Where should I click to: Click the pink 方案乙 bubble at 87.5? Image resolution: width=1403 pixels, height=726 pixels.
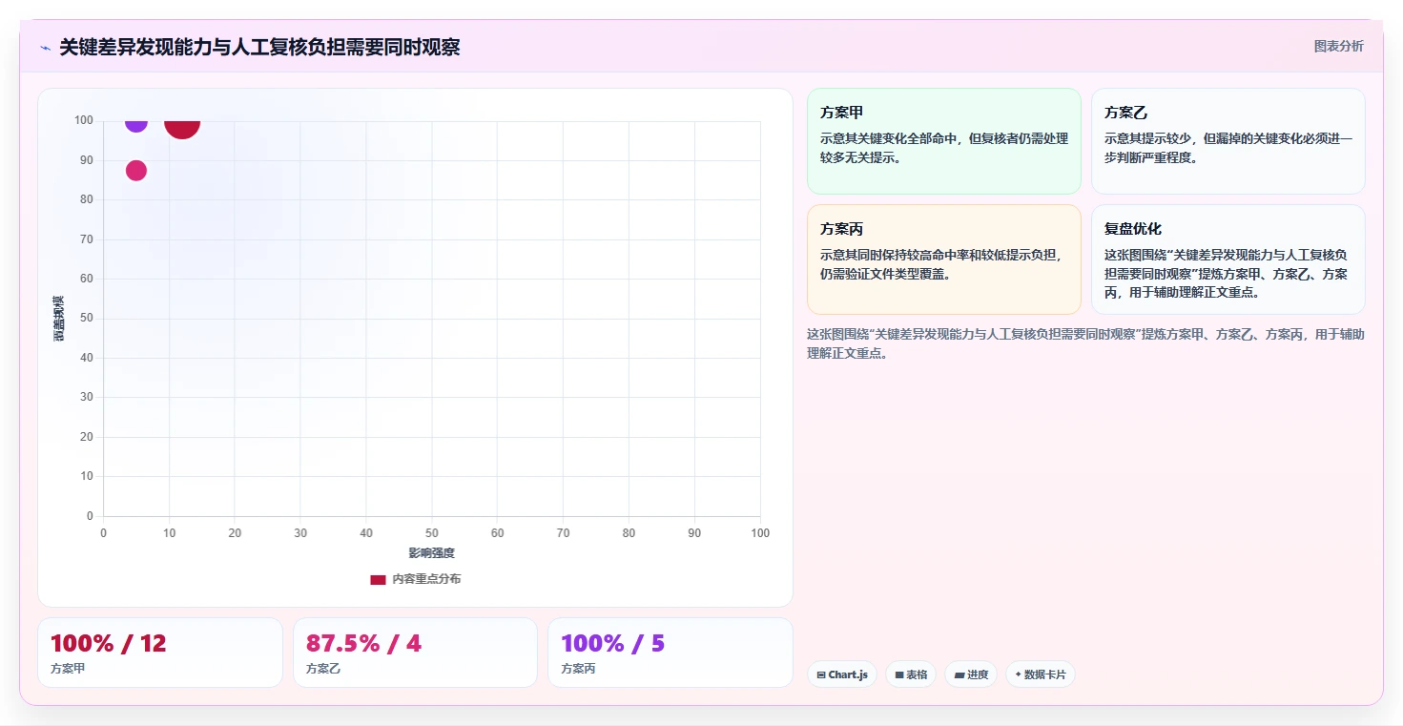136,171
